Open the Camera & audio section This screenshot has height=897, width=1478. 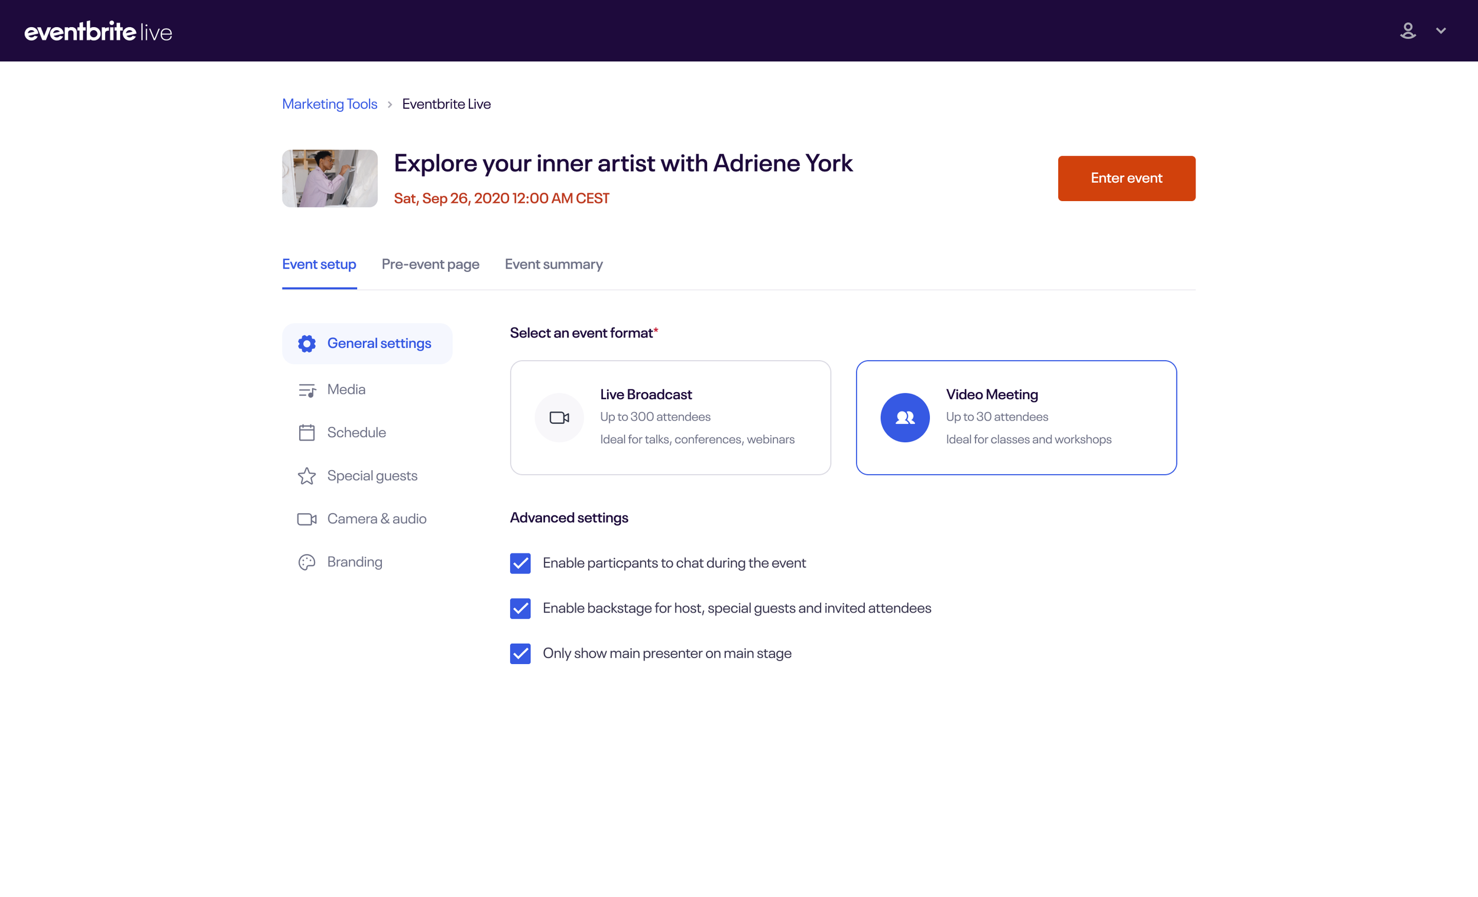click(x=377, y=519)
